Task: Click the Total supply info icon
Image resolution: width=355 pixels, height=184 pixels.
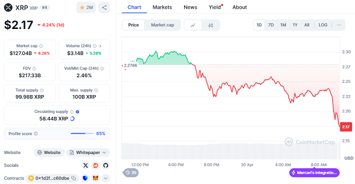Action: (x=42, y=90)
